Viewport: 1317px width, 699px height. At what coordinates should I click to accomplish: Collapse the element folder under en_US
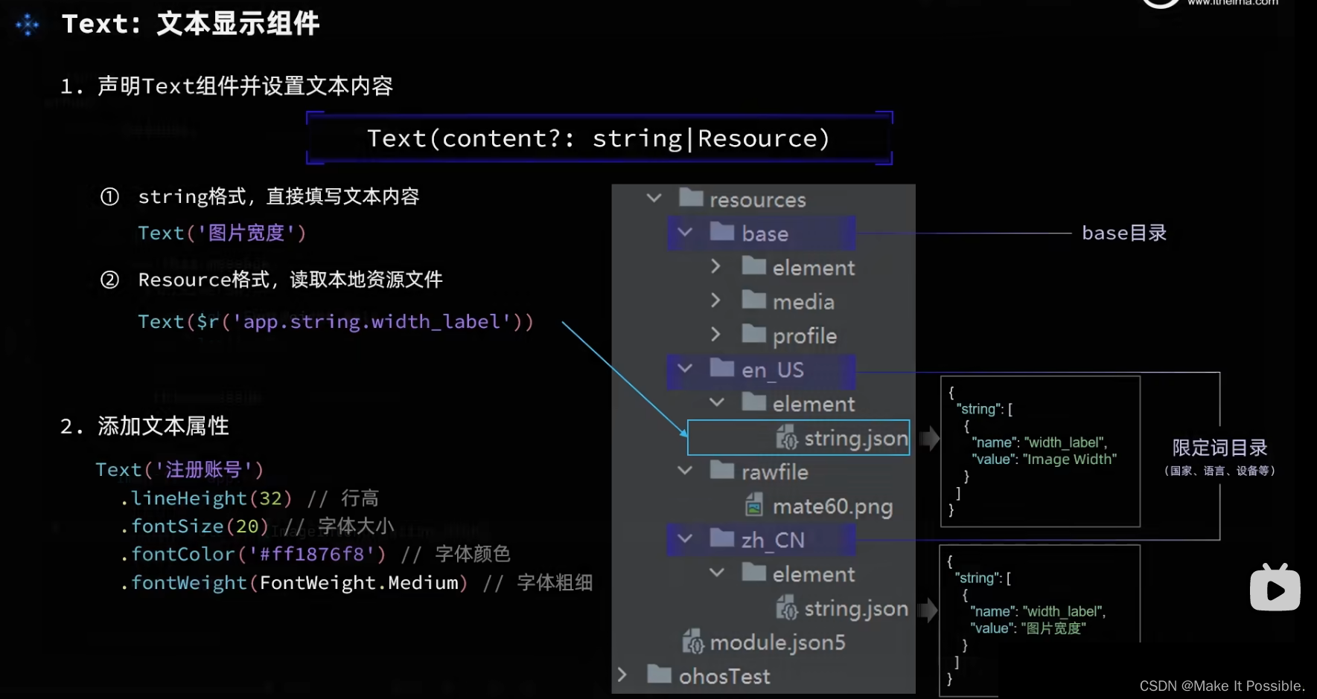717,403
